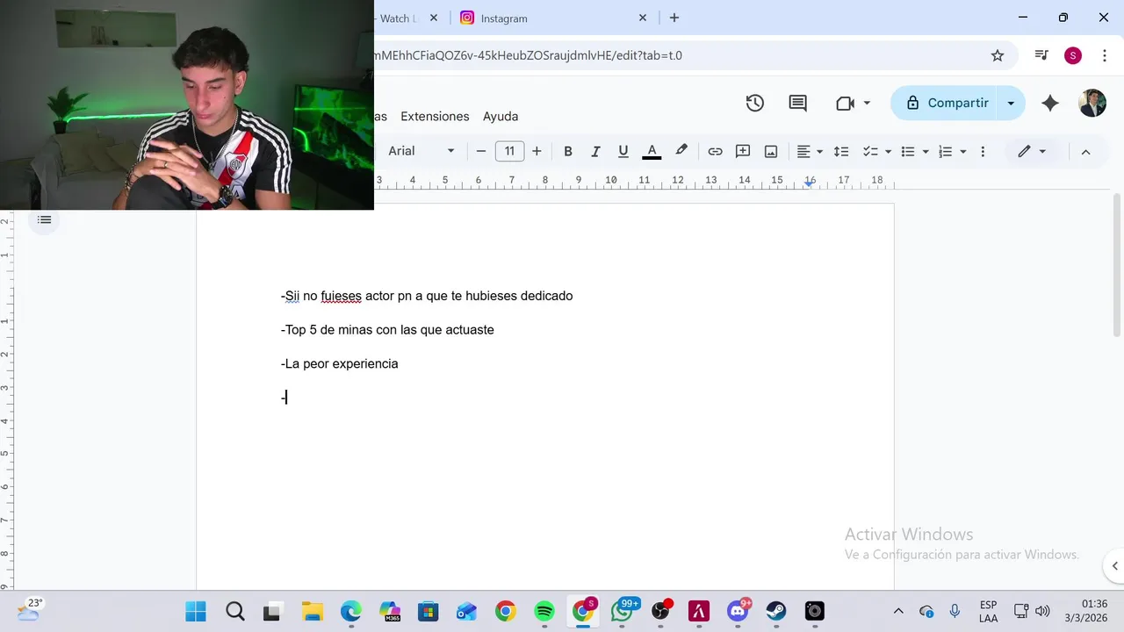Open Spotify from the taskbar
1124x632 pixels.
pyautogui.click(x=544, y=611)
